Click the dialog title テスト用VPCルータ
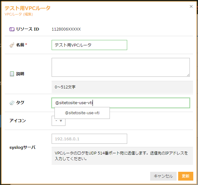The width and height of the screenshot is (198, 185). coord(27,8)
